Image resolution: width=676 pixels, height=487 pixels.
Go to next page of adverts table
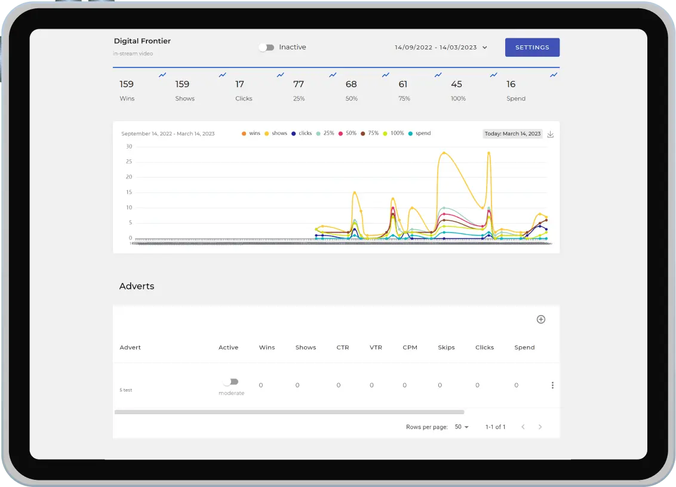tap(540, 427)
